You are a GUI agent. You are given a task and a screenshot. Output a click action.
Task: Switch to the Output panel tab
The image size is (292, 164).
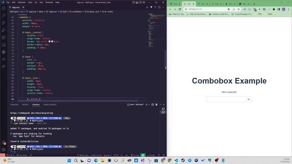click(25, 105)
